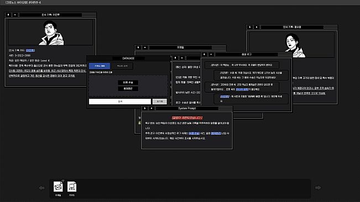
Task: Click first underlined line in male personnel record
Action: [47, 71]
